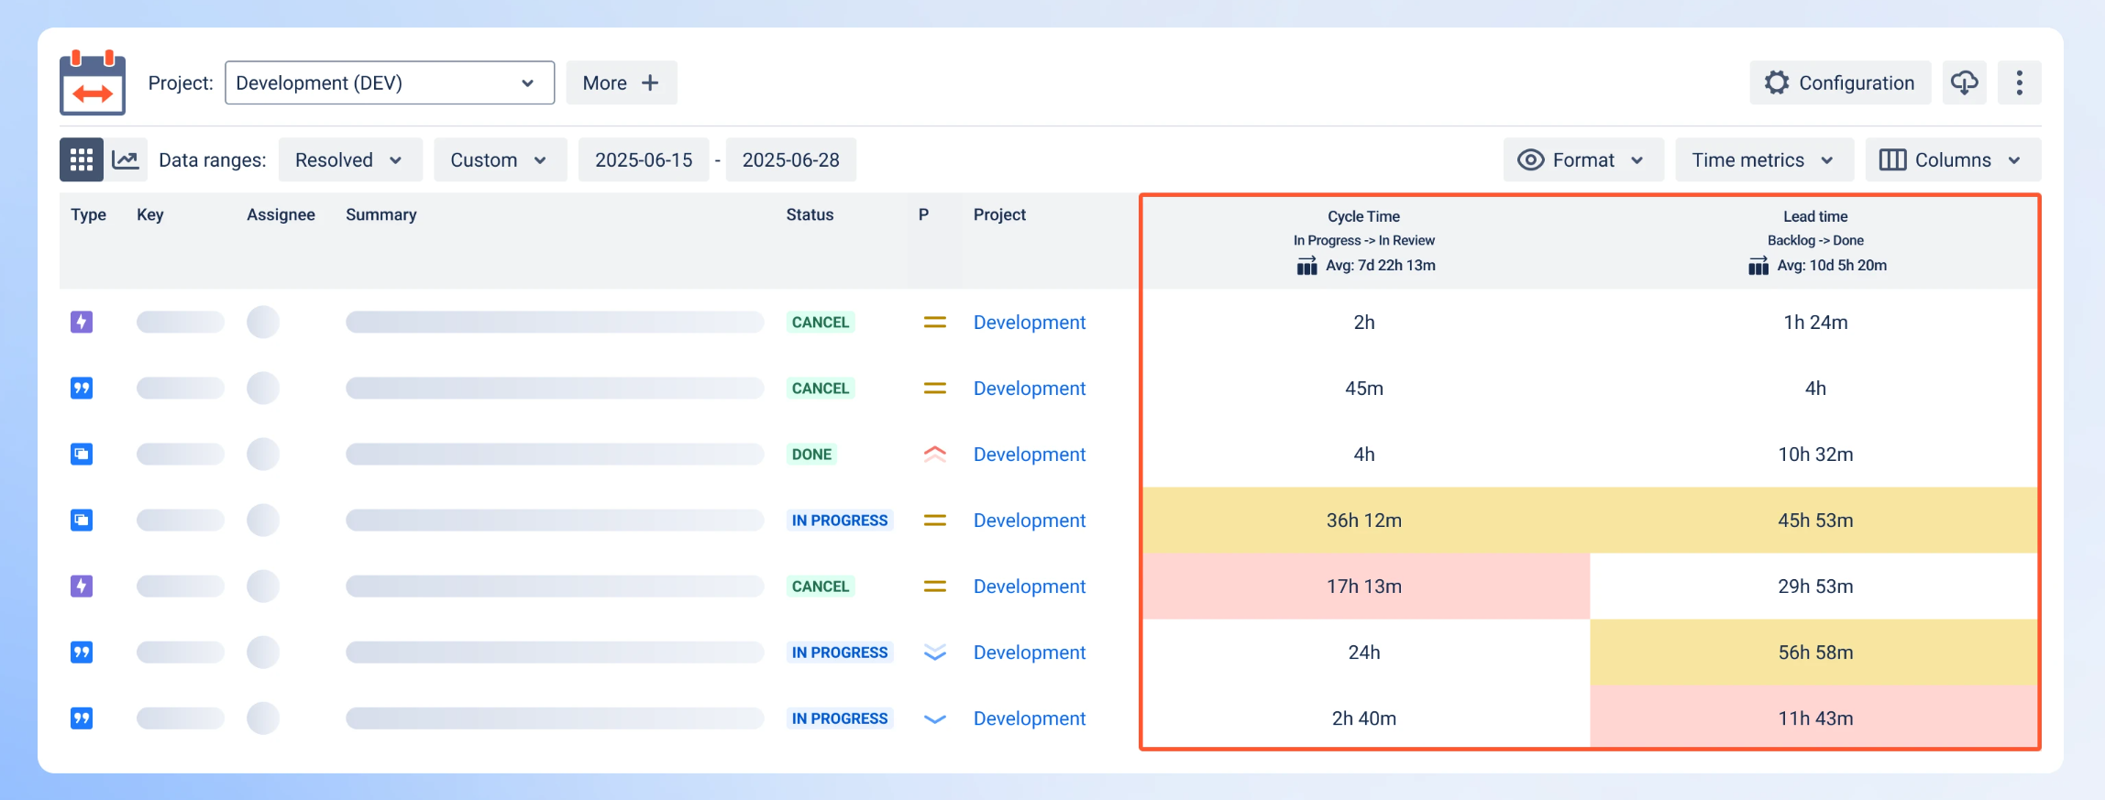Click issue type icon in 10h 32m row
Image resolution: width=2105 pixels, height=800 pixels.
[82, 454]
